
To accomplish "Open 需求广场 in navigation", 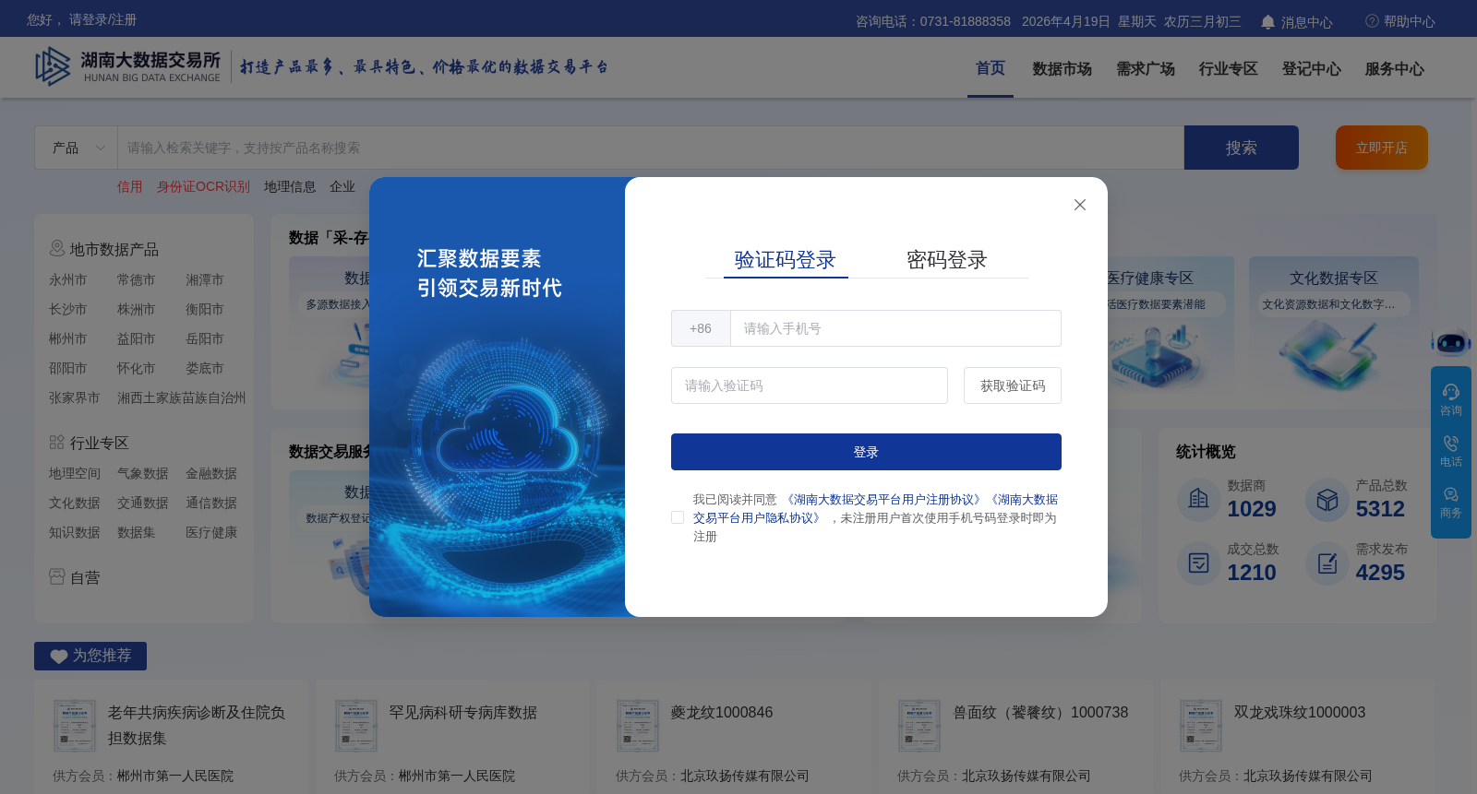I will click(1145, 69).
